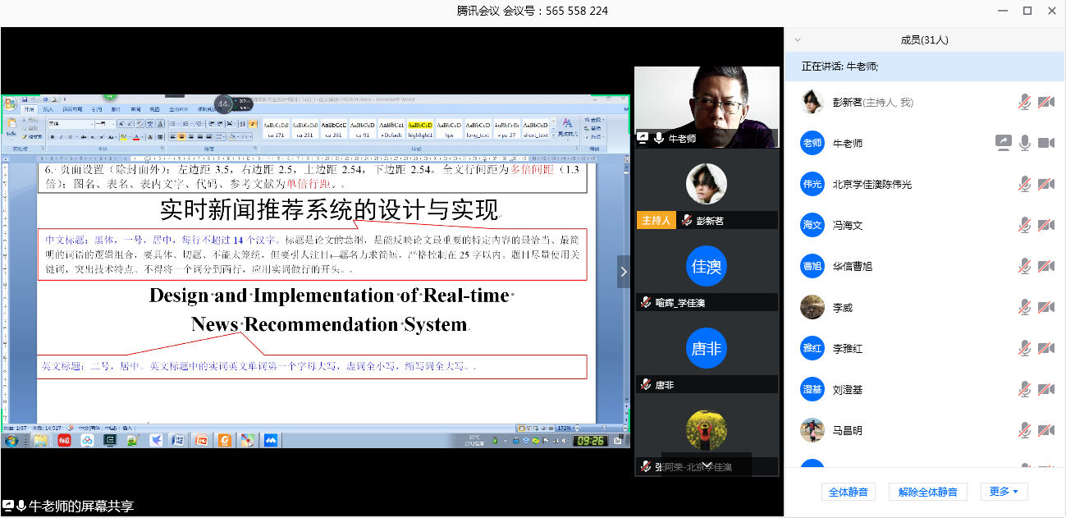
Task: Click 解除全体静音 button
Action: click(x=927, y=492)
